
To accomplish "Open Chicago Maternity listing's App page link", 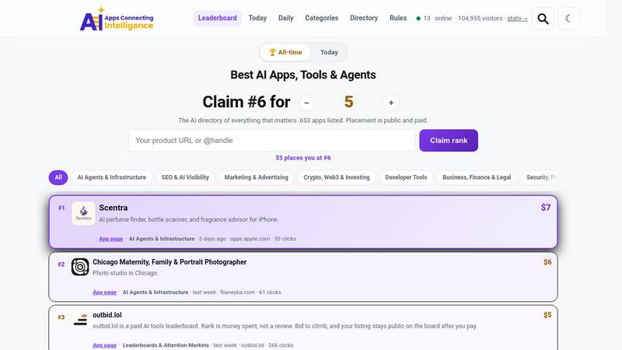I will tap(104, 292).
